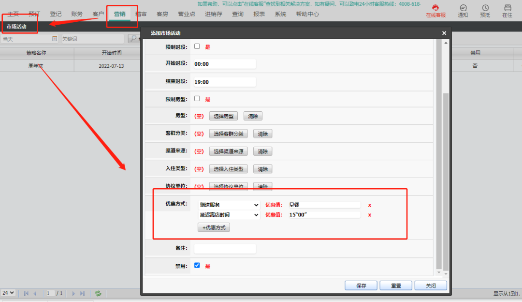Click the dialog scrollbar down arrow
Image resolution: width=522 pixels, height=302 pixels.
pos(446,273)
